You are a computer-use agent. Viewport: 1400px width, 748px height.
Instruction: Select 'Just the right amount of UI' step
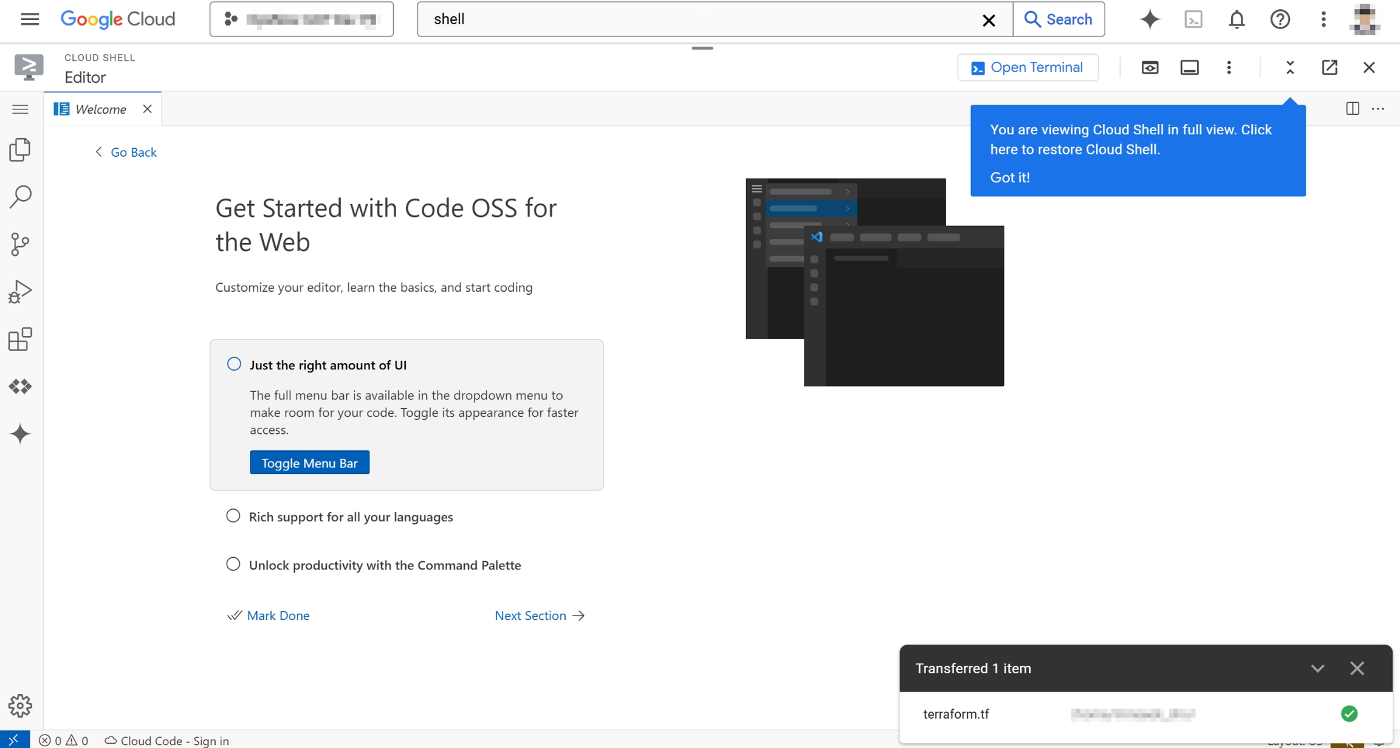328,365
